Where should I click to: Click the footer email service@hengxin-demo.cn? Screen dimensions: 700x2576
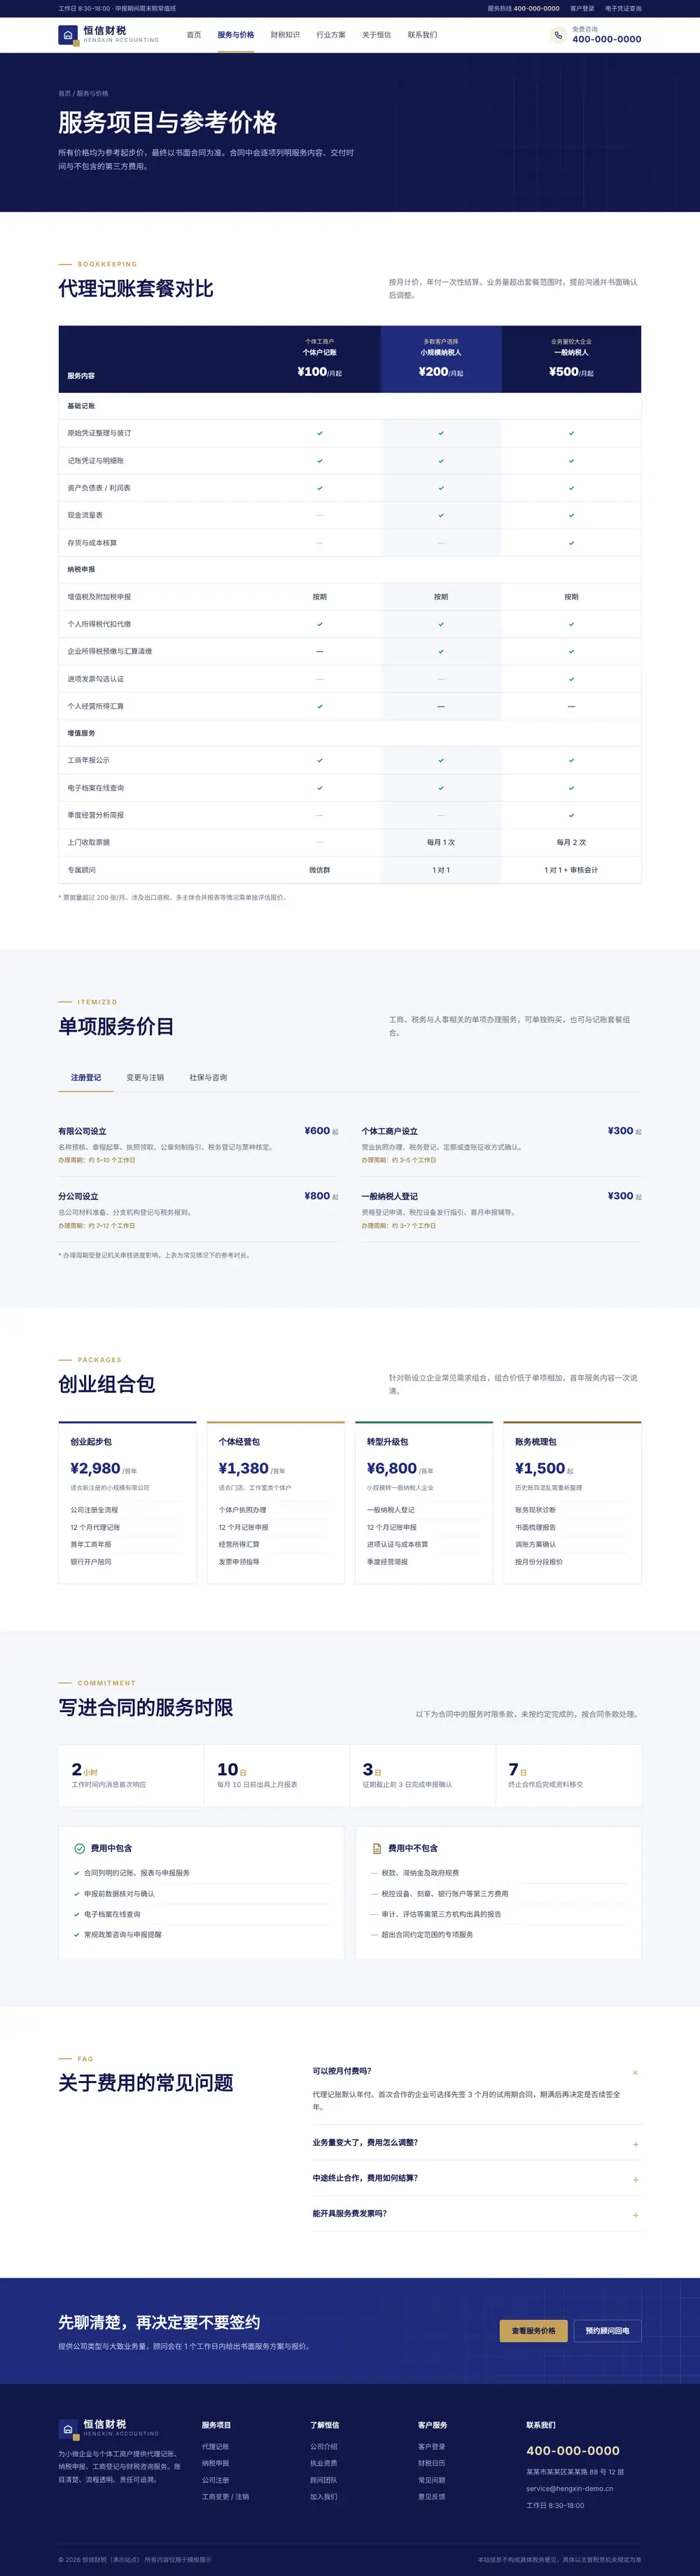tap(569, 2488)
